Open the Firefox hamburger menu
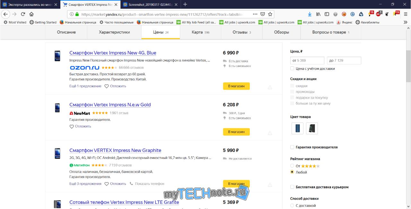The width and height of the screenshot is (411, 209). (x=406, y=14)
